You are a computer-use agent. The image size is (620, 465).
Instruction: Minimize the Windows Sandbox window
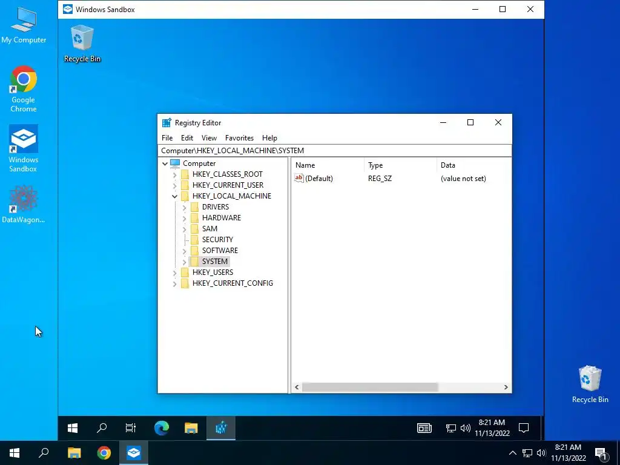(475, 9)
